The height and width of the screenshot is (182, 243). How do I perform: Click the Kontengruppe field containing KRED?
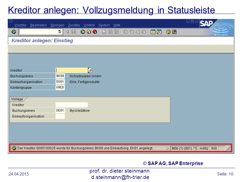[x=60, y=87]
